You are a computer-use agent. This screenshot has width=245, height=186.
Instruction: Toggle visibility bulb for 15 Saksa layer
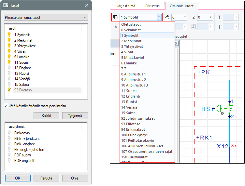coord(9,85)
